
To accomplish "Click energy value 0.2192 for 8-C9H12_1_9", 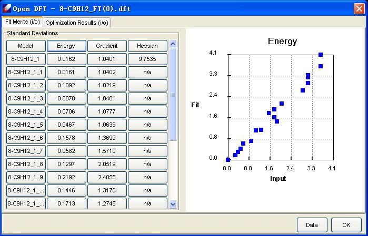I will (x=66, y=177).
